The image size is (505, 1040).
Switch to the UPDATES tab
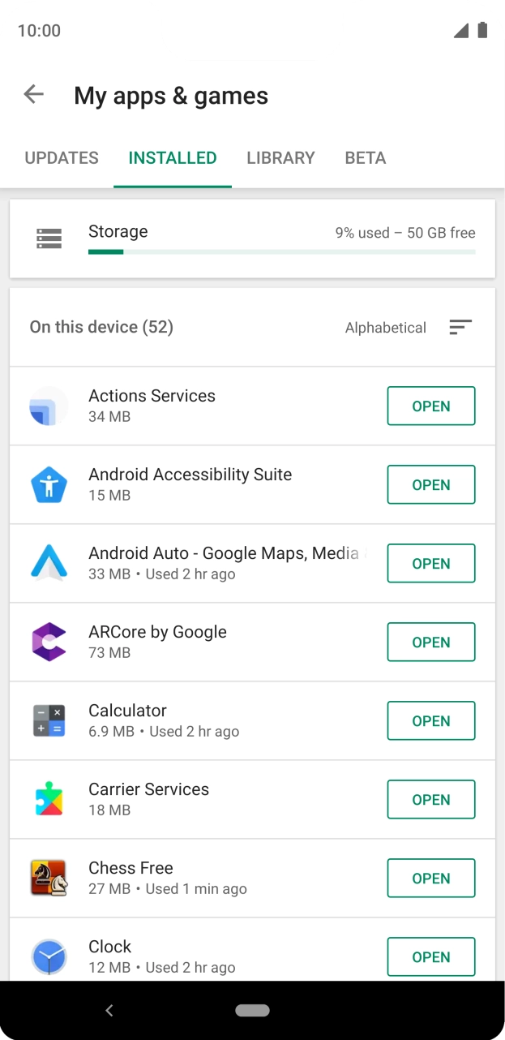pos(61,157)
